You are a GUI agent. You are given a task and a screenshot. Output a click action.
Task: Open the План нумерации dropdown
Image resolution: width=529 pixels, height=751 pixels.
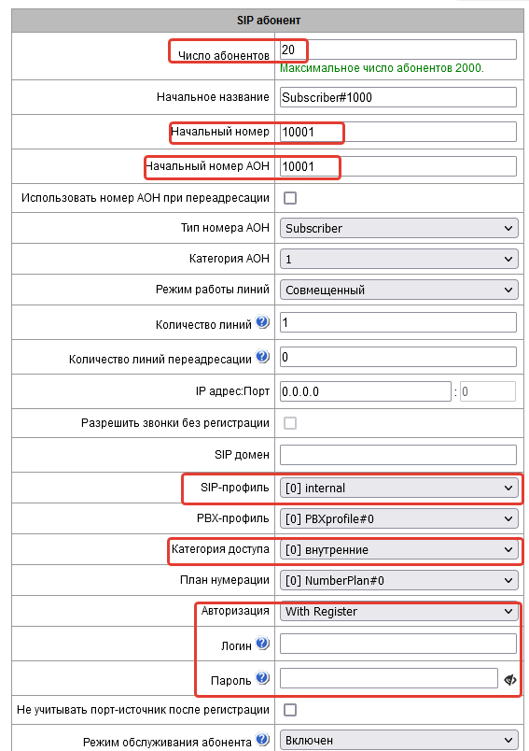(398, 580)
